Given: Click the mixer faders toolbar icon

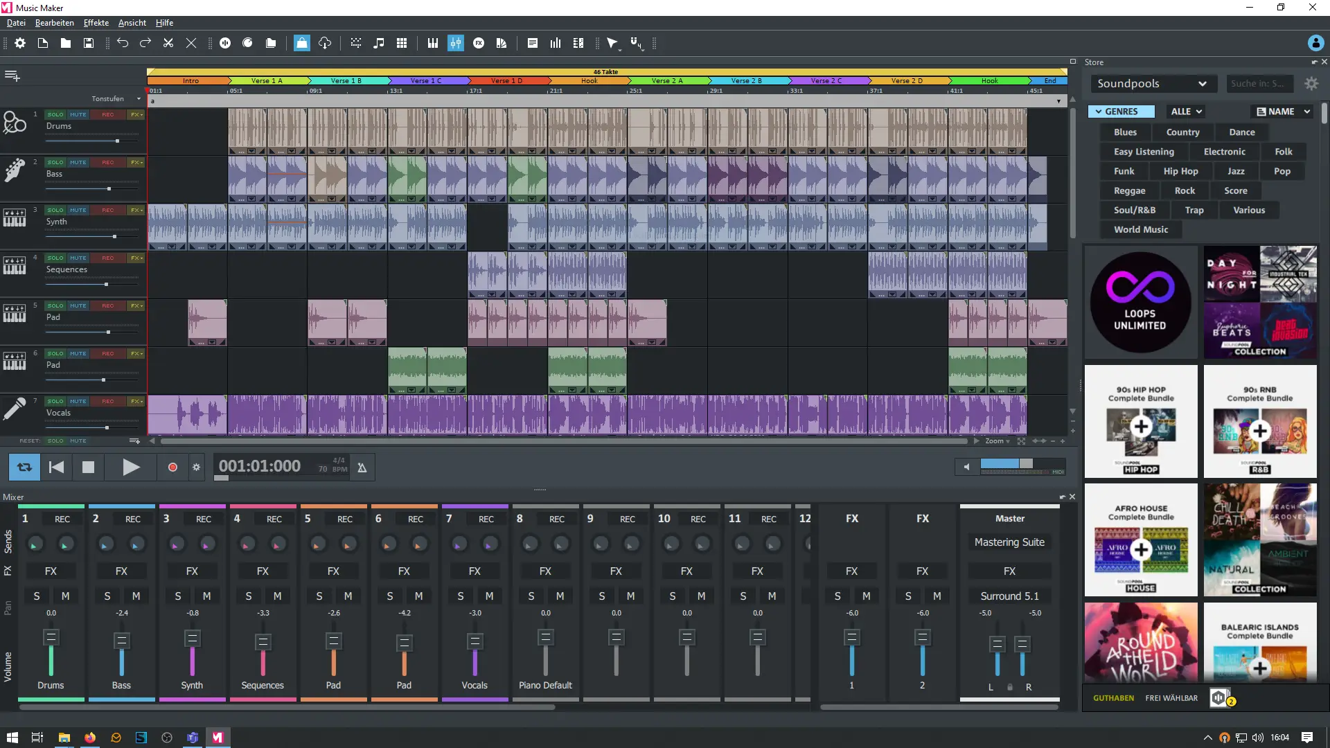Looking at the screenshot, I should (x=455, y=43).
